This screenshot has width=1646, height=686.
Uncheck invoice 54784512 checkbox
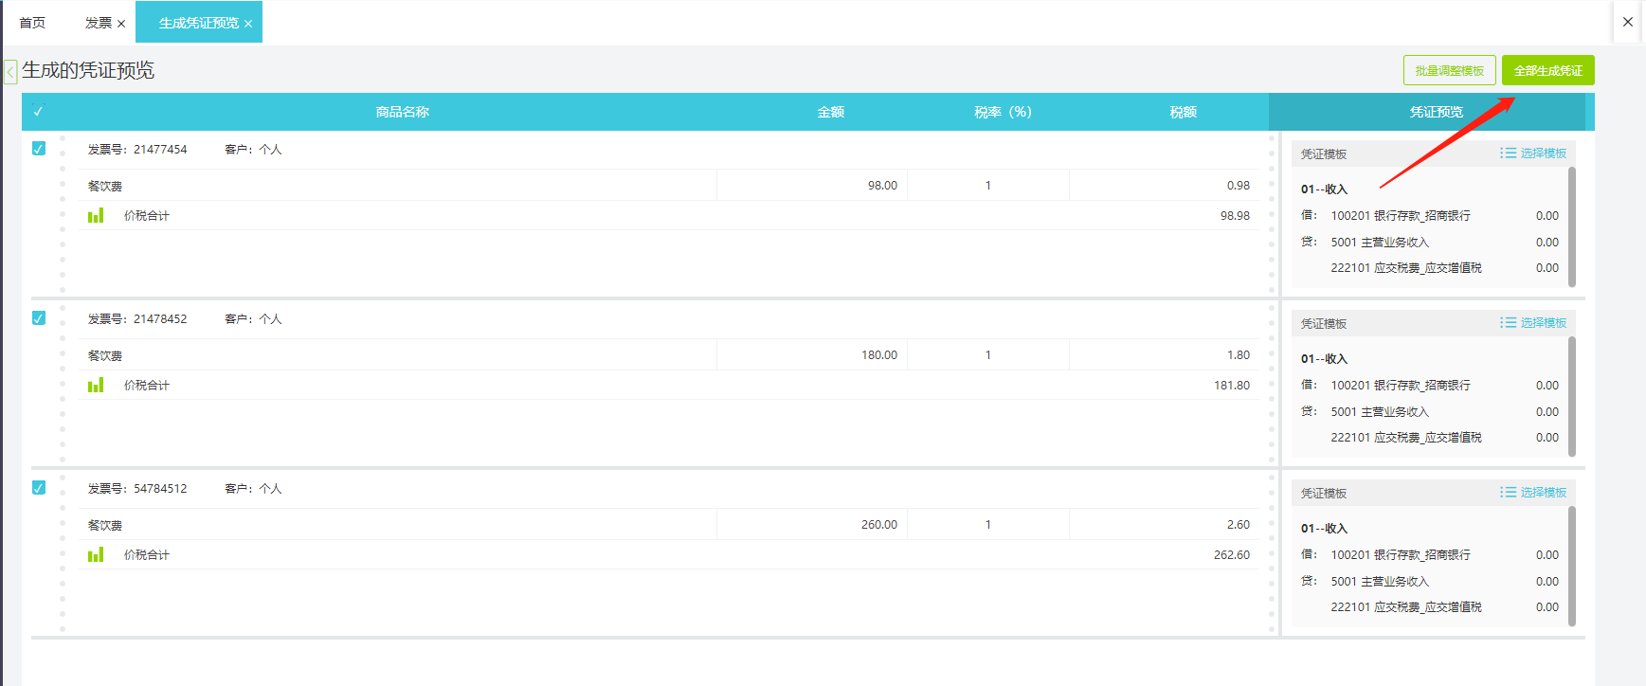click(x=39, y=488)
